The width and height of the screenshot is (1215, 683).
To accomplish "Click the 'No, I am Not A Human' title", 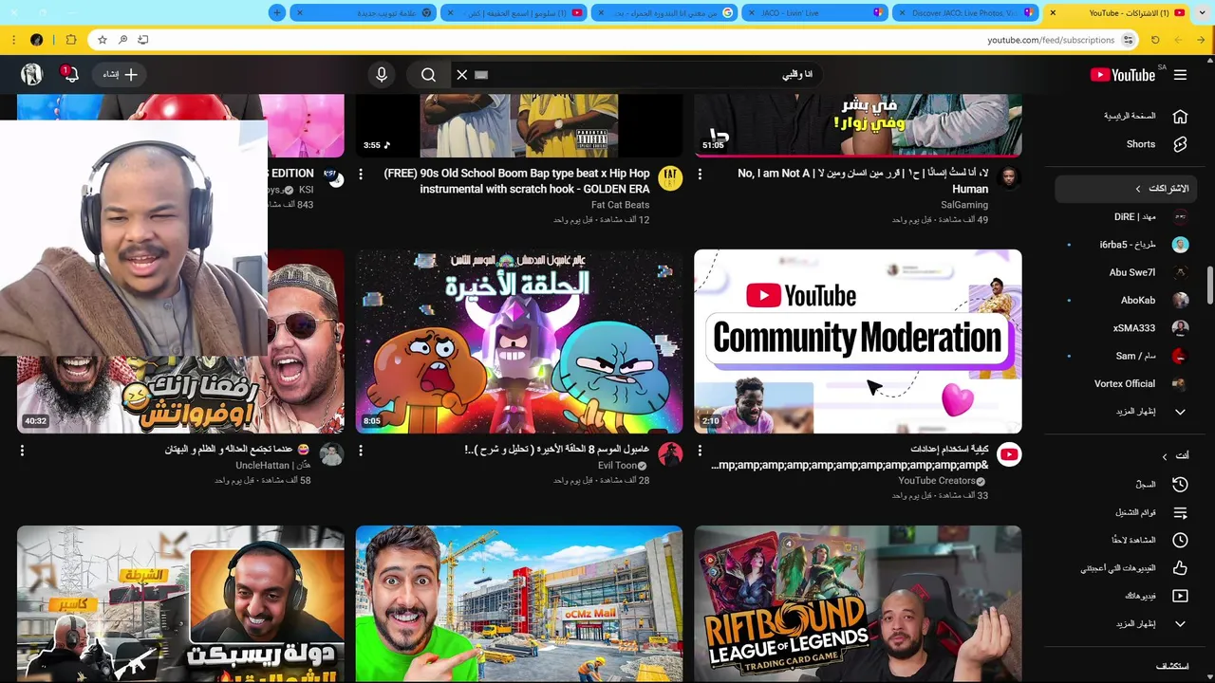I will point(863,181).
